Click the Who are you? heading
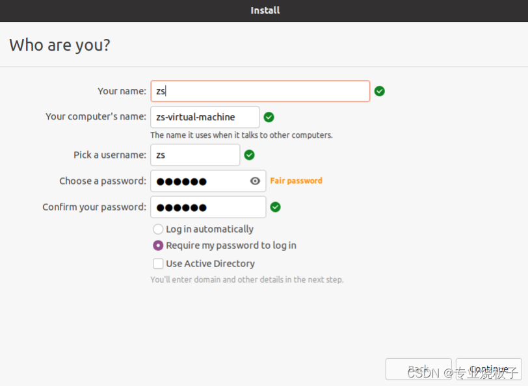 [60, 45]
